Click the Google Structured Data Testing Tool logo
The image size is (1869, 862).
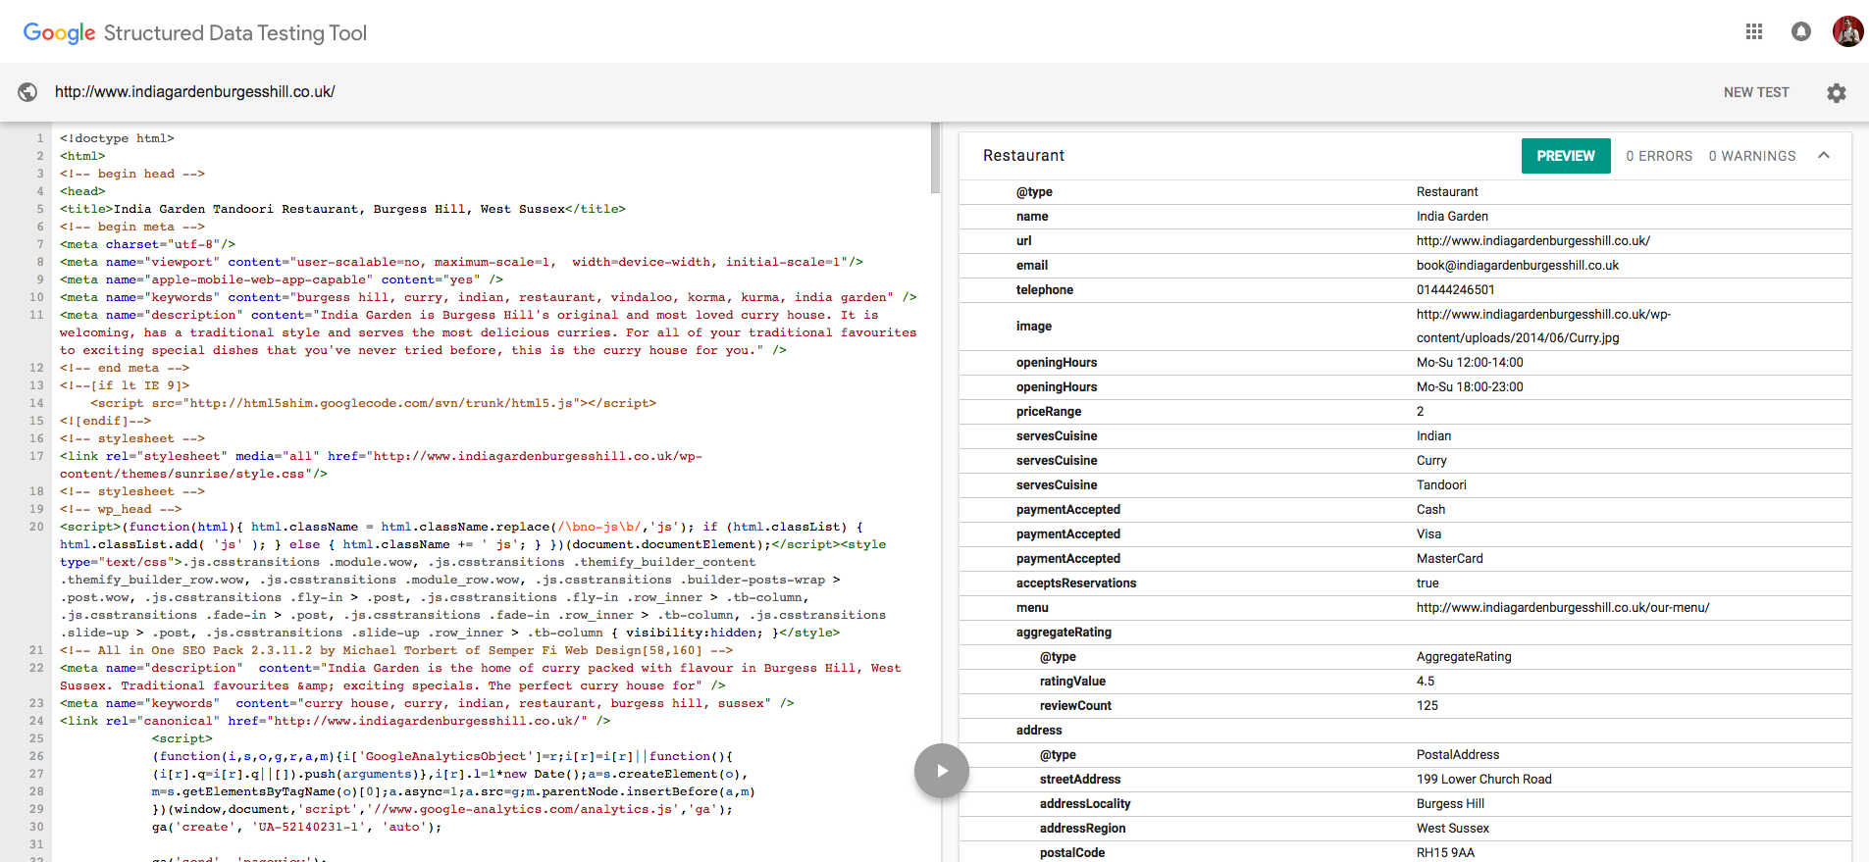tap(194, 32)
